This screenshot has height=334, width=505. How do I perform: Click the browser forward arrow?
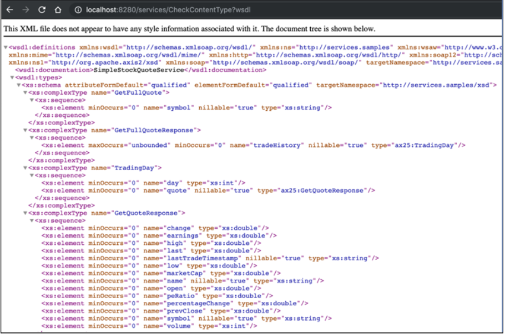click(26, 10)
